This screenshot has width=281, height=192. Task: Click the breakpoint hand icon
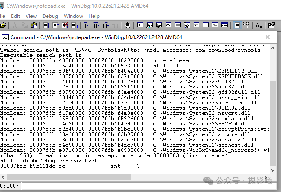pos(128,25)
